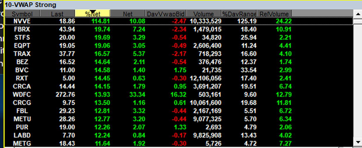
Task: Click STFS %Net value 19.69
Action: 102,37
